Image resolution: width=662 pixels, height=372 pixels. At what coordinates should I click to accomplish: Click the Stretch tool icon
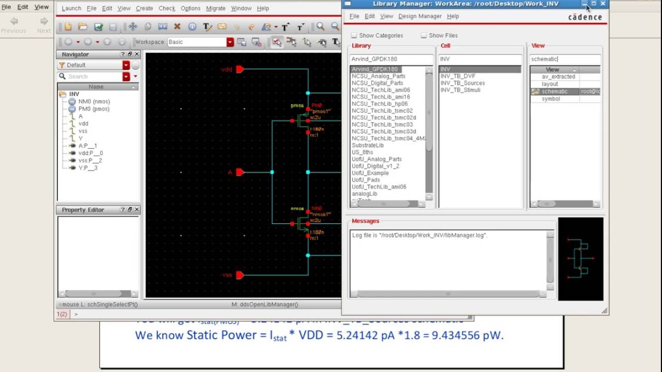point(162,27)
